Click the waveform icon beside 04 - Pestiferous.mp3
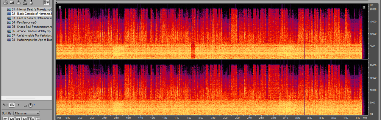Viewport: 381px width, 120px height. (x=9, y=22)
